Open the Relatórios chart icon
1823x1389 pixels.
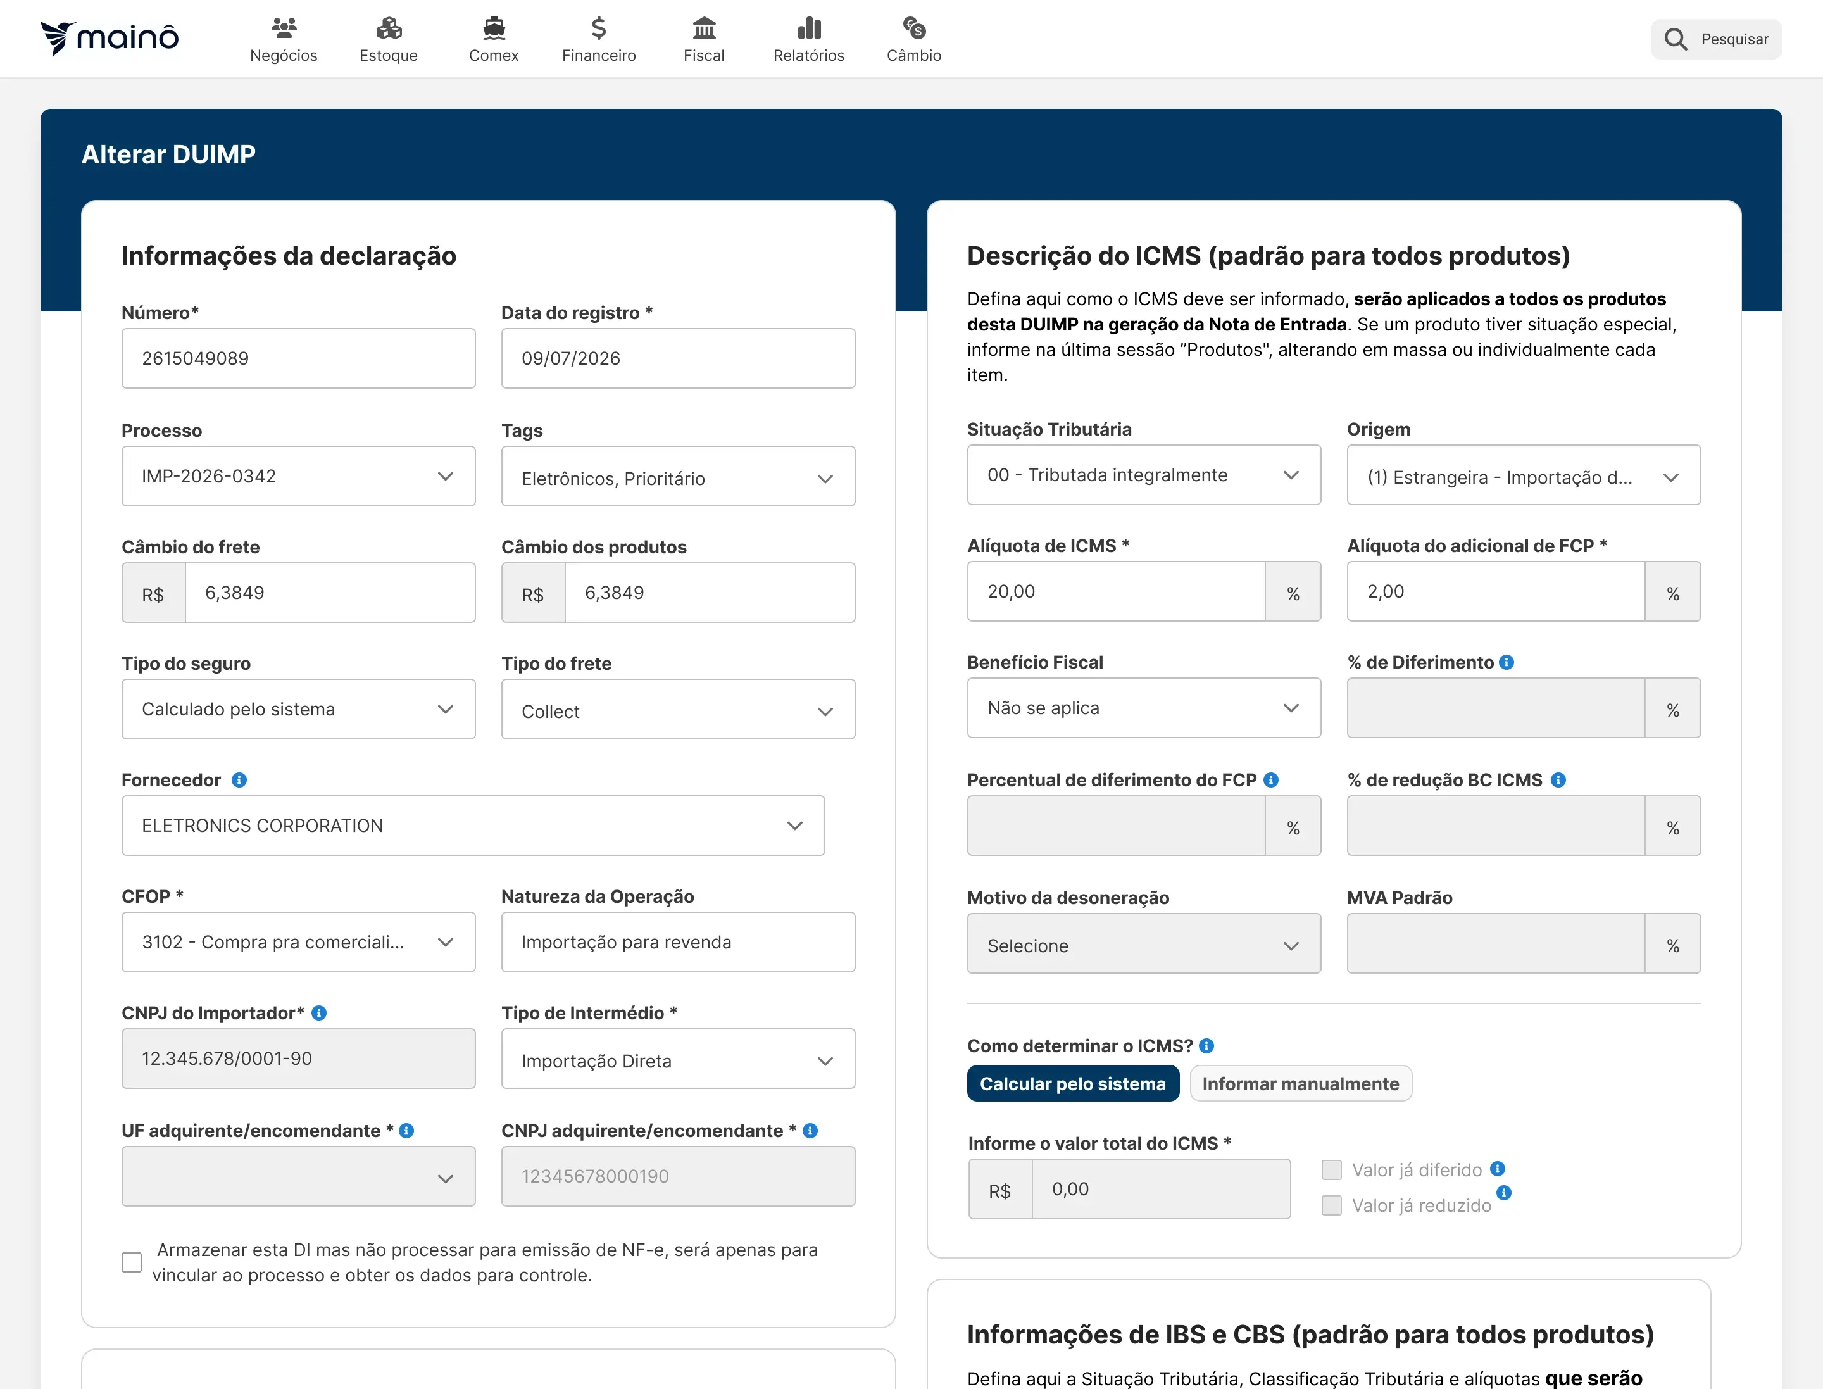[x=808, y=28]
